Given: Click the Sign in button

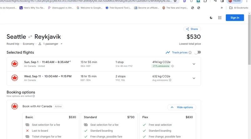Looking at the screenshot, I should [235, 18].
